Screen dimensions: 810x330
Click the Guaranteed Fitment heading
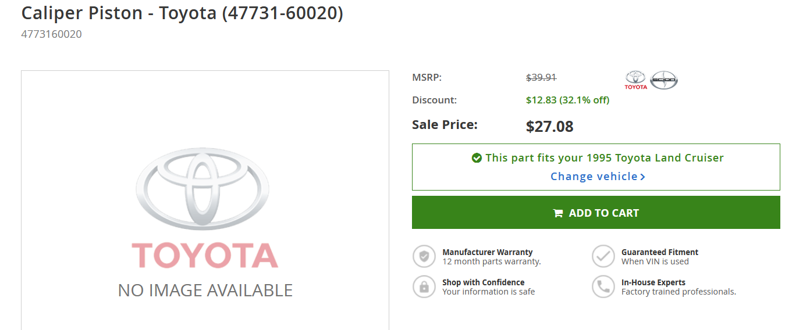[x=660, y=252]
